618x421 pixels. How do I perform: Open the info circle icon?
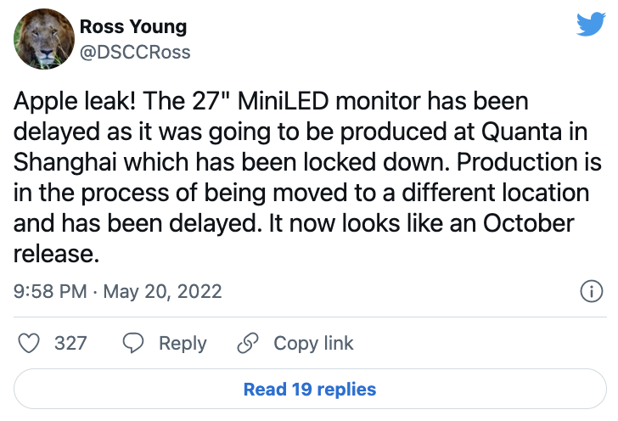(590, 292)
